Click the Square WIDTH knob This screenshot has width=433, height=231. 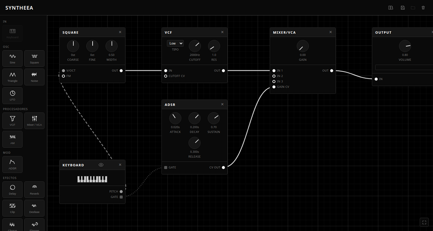112,46
